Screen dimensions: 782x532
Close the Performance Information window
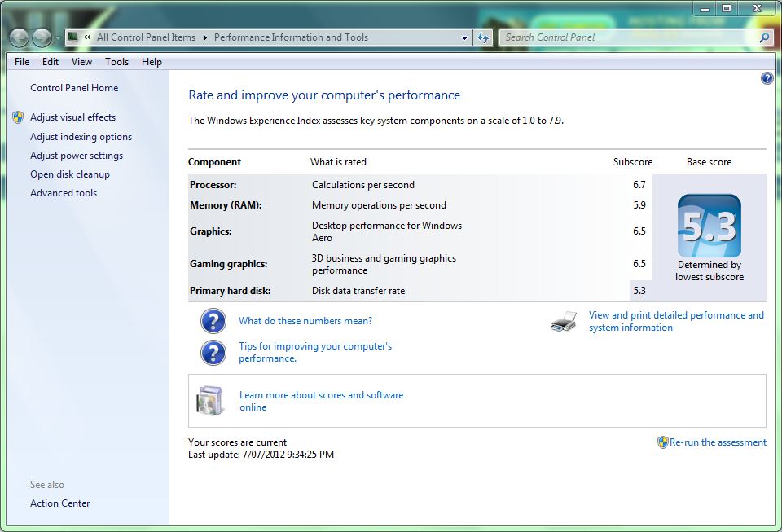click(757, 8)
